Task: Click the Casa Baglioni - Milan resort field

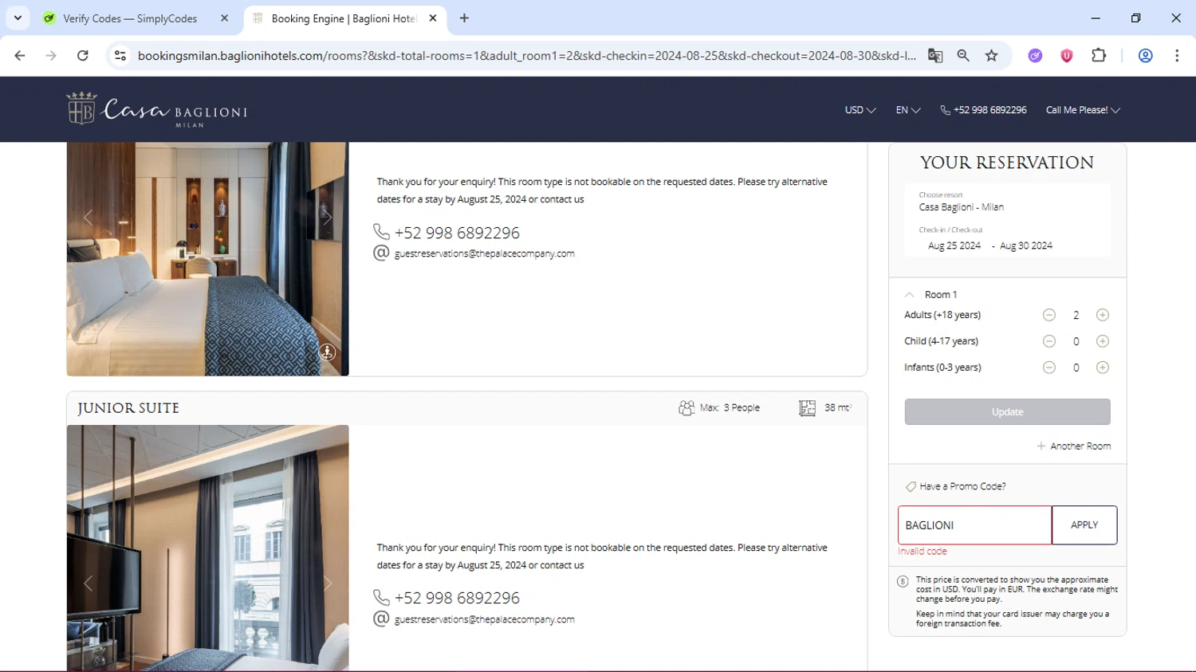Action: pos(1007,202)
